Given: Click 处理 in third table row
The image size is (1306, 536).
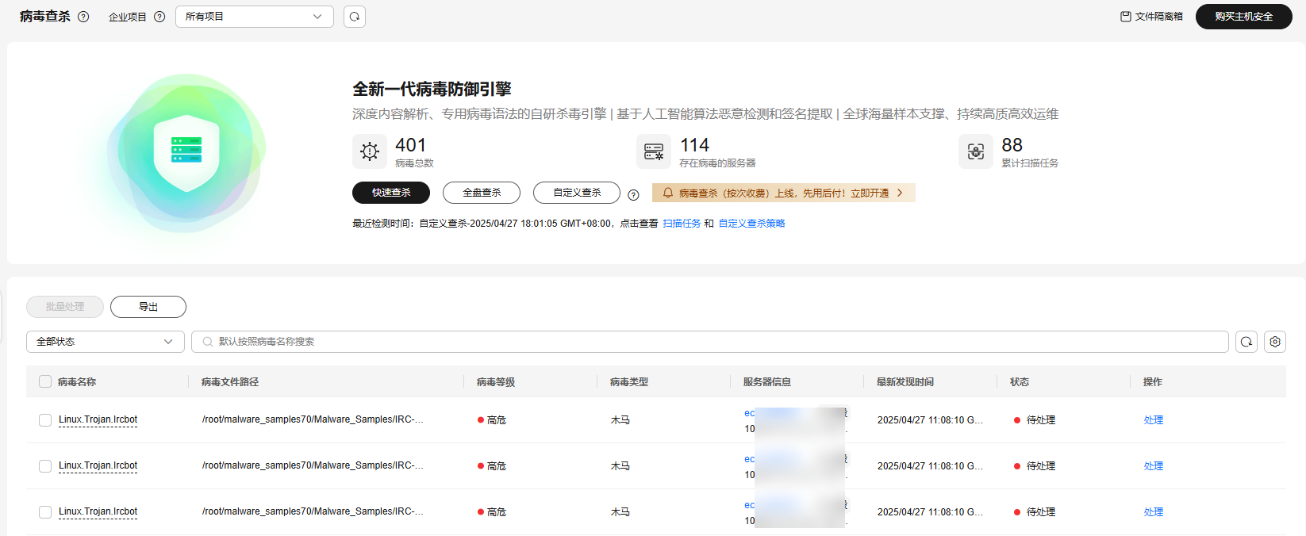Looking at the screenshot, I should click(x=1154, y=512).
